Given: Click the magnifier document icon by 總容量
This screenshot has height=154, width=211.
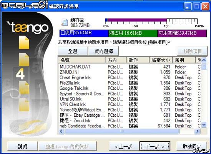Looking at the screenshot, I should [65, 22].
